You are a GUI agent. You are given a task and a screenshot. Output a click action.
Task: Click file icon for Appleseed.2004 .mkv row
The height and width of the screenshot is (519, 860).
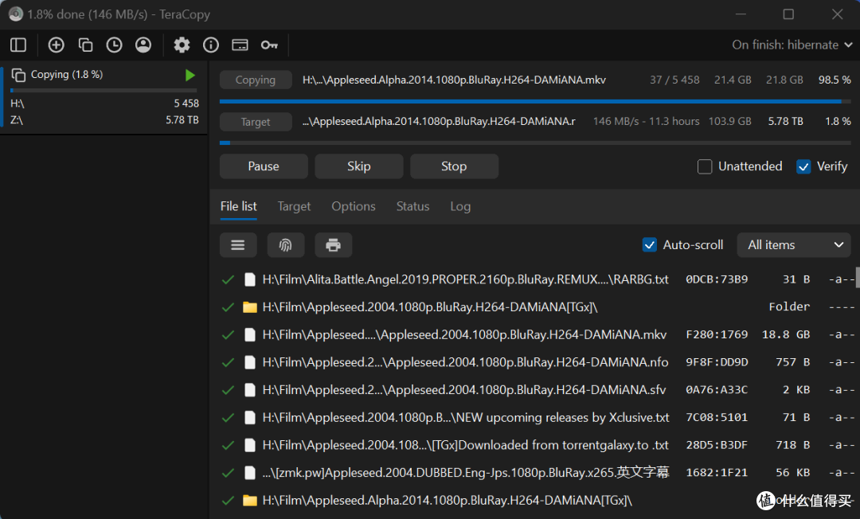[x=249, y=335]
